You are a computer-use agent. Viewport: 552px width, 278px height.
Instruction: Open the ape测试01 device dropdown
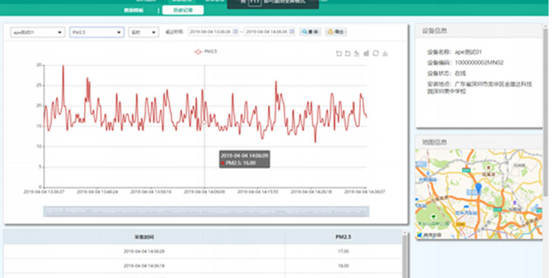click(x=38, y=32)
